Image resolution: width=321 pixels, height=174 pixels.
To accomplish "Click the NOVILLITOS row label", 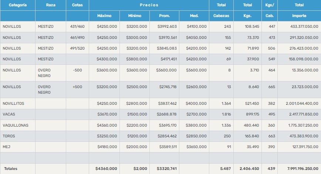I will click(x=13, y=104).
